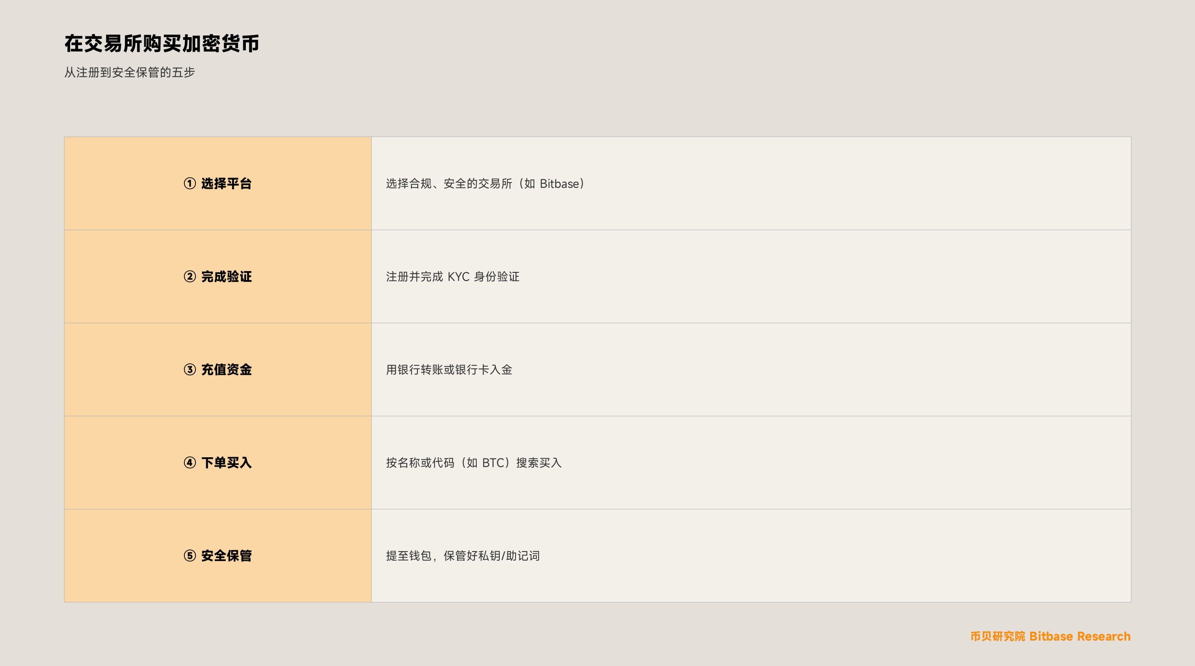Select the circled number ① icon
Image resolution: width=1195 pixels, height=666 pixels.
(x=190, y=183)
